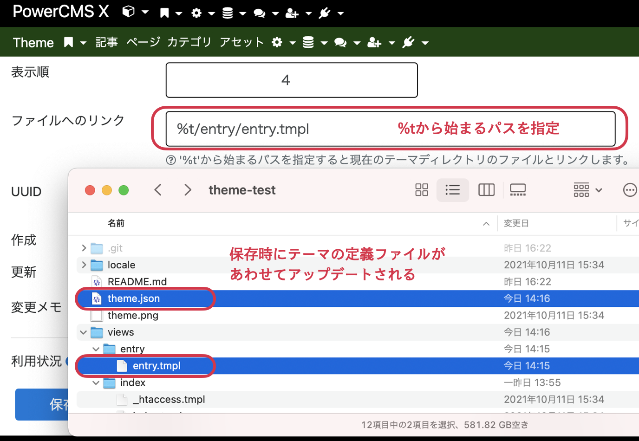Image resolution: width=639 pixels, height=441 pixels.
Task: Click the bookmark icon in green Theme bar
Action: (x=68, y=42)
